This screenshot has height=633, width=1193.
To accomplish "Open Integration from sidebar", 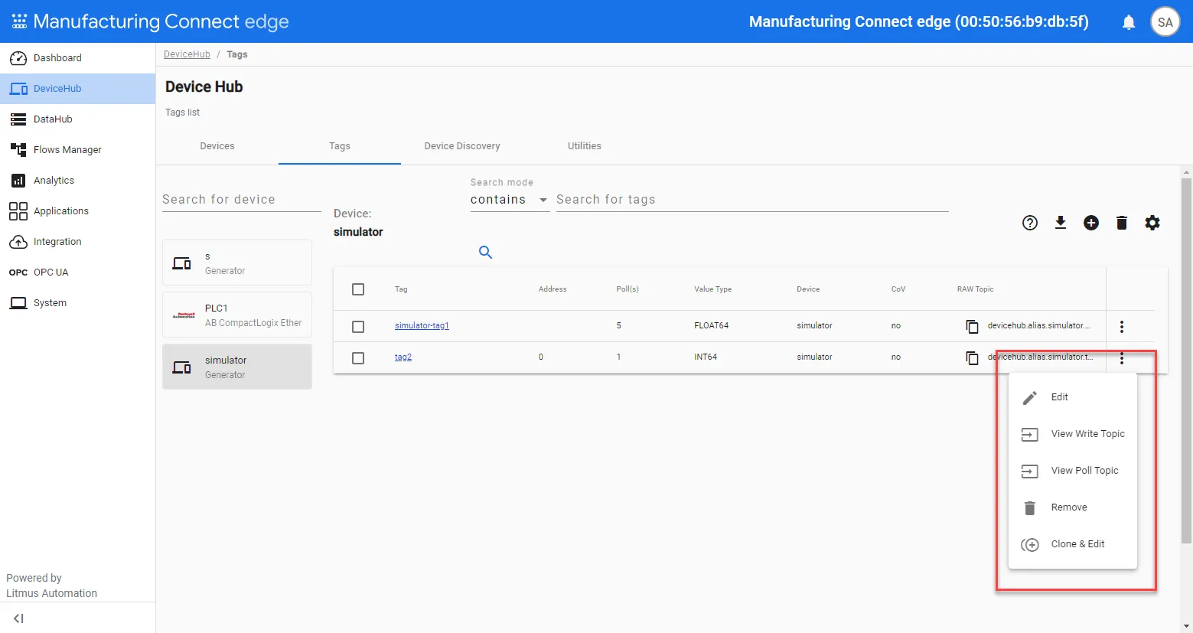I will (x=77, y=242).
